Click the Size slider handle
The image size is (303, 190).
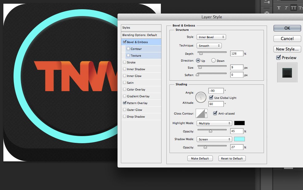(200, 67)
